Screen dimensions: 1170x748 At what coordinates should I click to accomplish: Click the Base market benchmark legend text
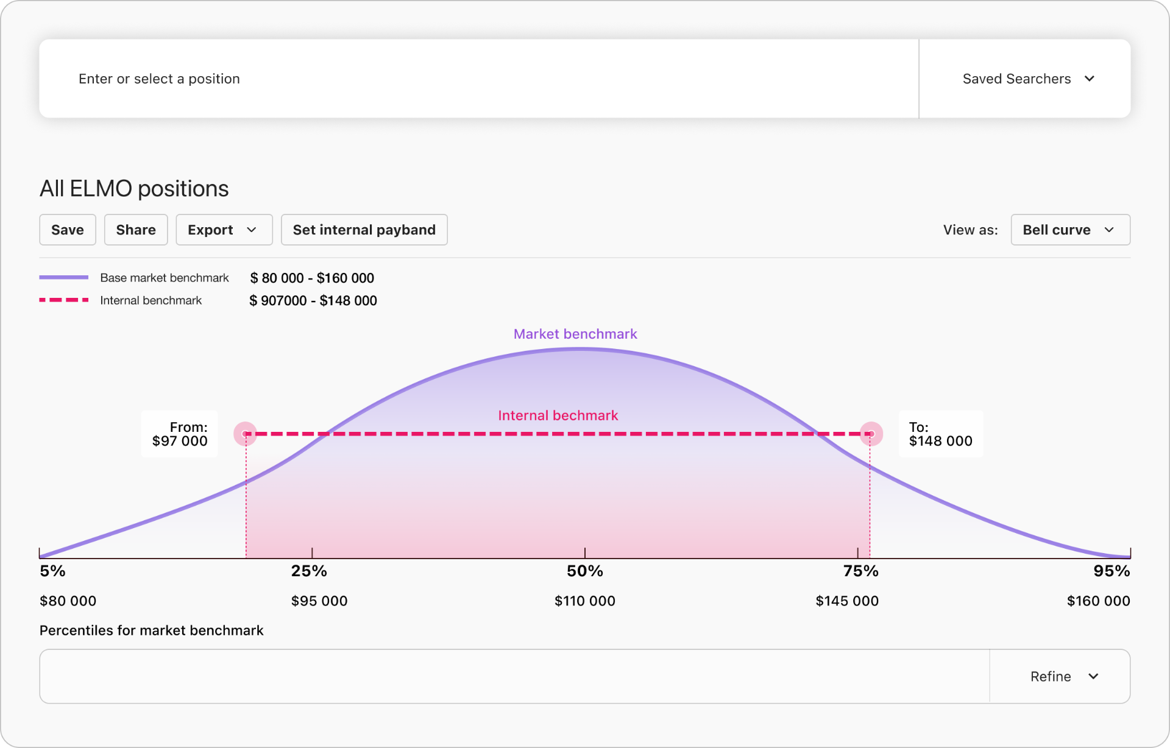pyautogui.click(x=165, y=278)
